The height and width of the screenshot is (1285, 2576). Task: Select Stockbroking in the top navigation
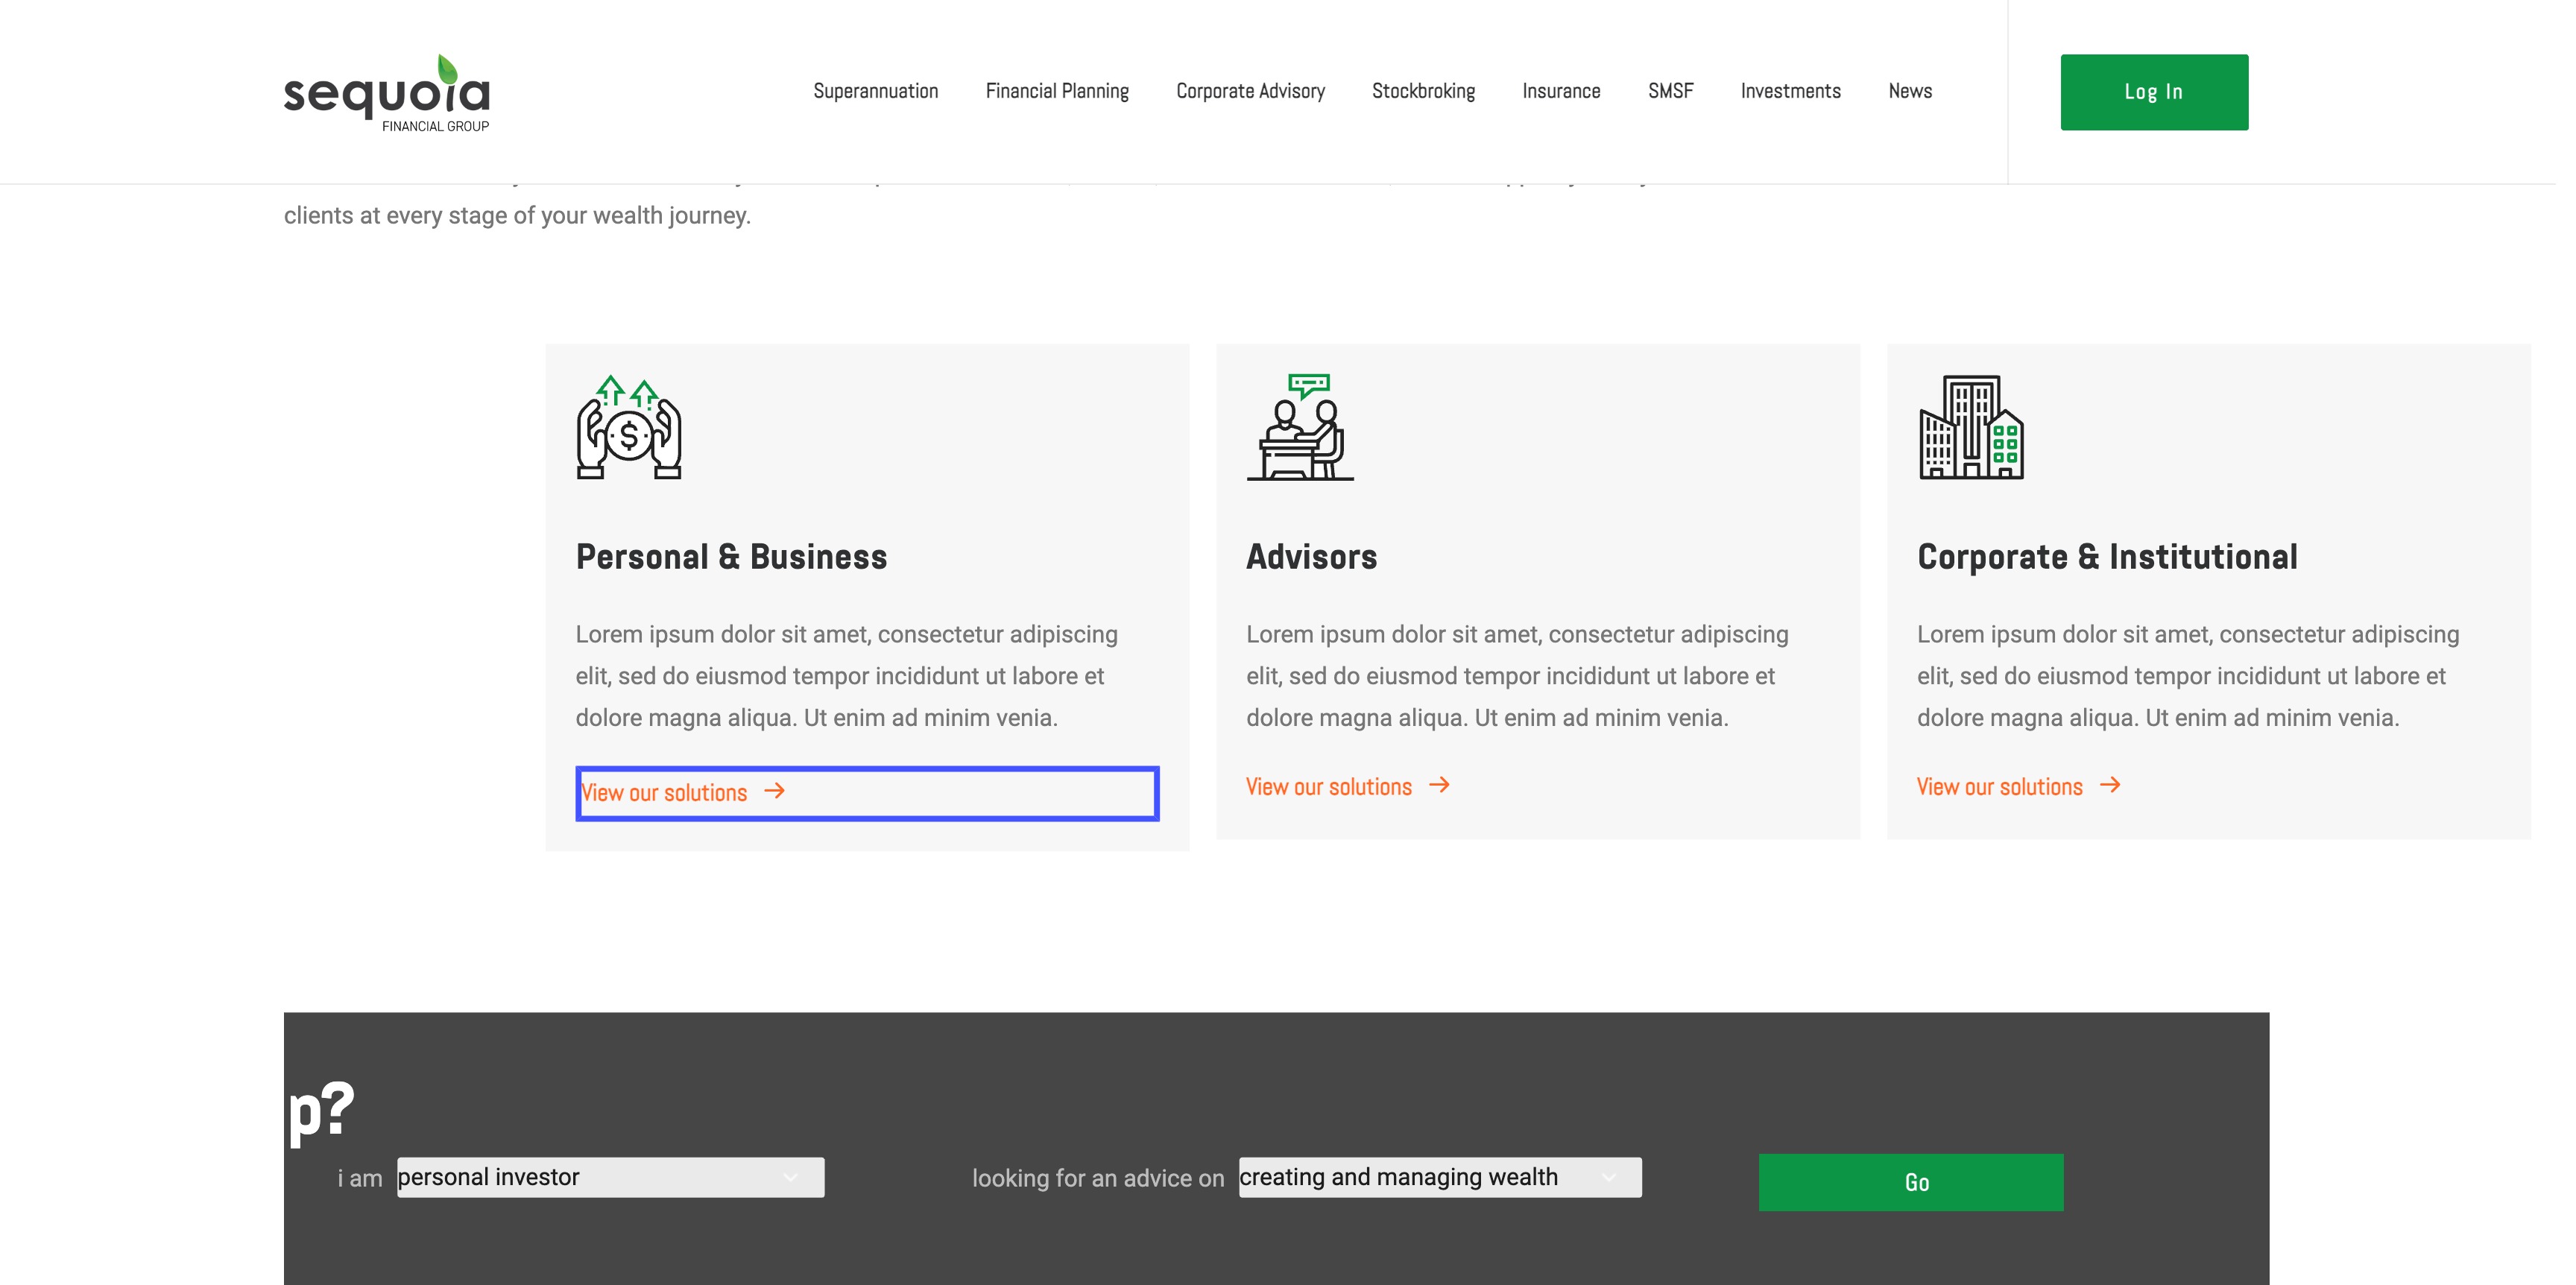pyautogui.click(x=1423, y=91)
